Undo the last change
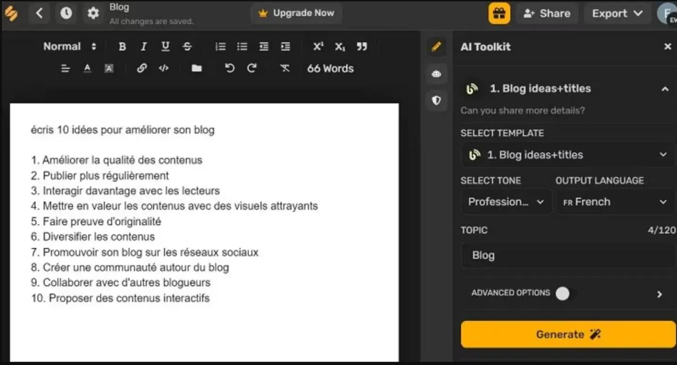The width and height of the screenshot is (677, 365). click(229, 68)
